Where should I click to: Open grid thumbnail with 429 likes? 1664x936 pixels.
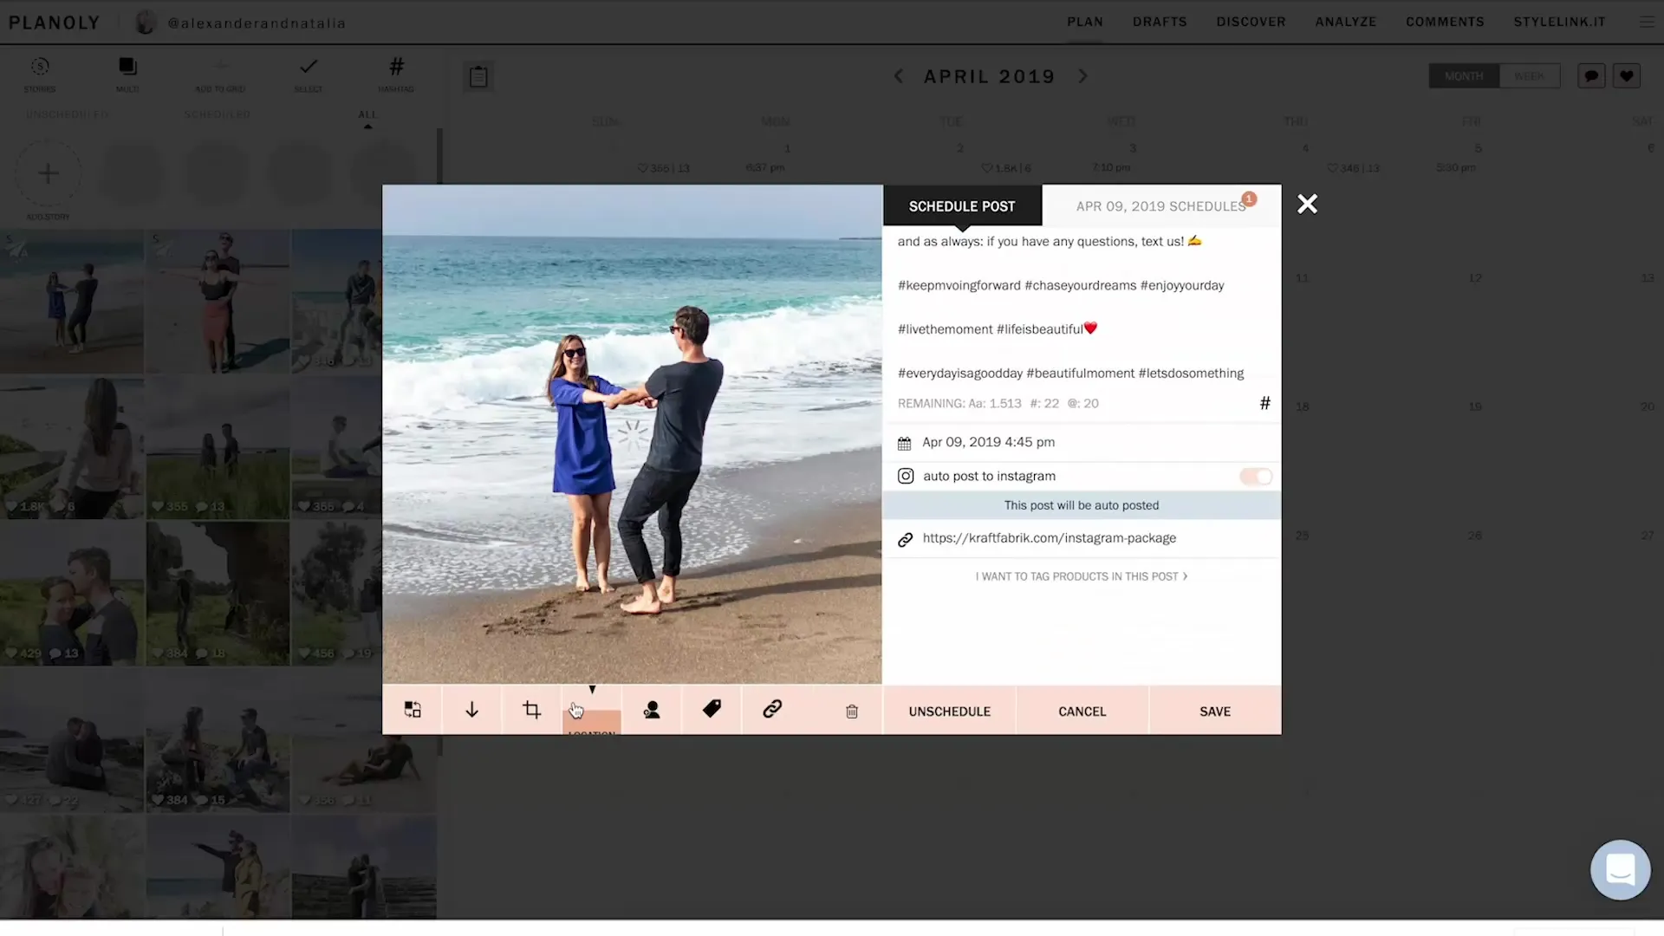[72, 594]
